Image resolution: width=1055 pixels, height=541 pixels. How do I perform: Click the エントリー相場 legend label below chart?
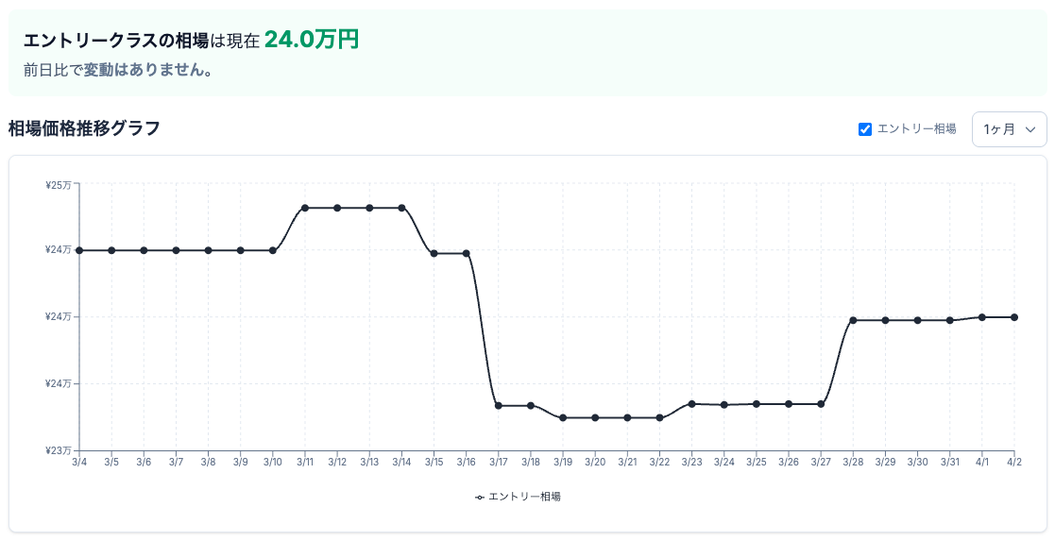(524, 497)
